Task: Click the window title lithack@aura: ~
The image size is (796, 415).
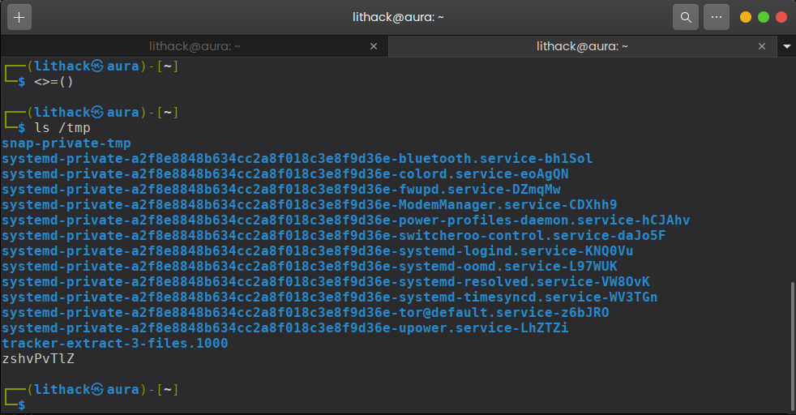Action: [x=398, y=17]
